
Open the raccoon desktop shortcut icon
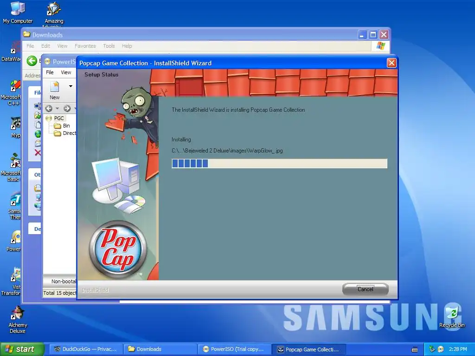tap(15, 127)
